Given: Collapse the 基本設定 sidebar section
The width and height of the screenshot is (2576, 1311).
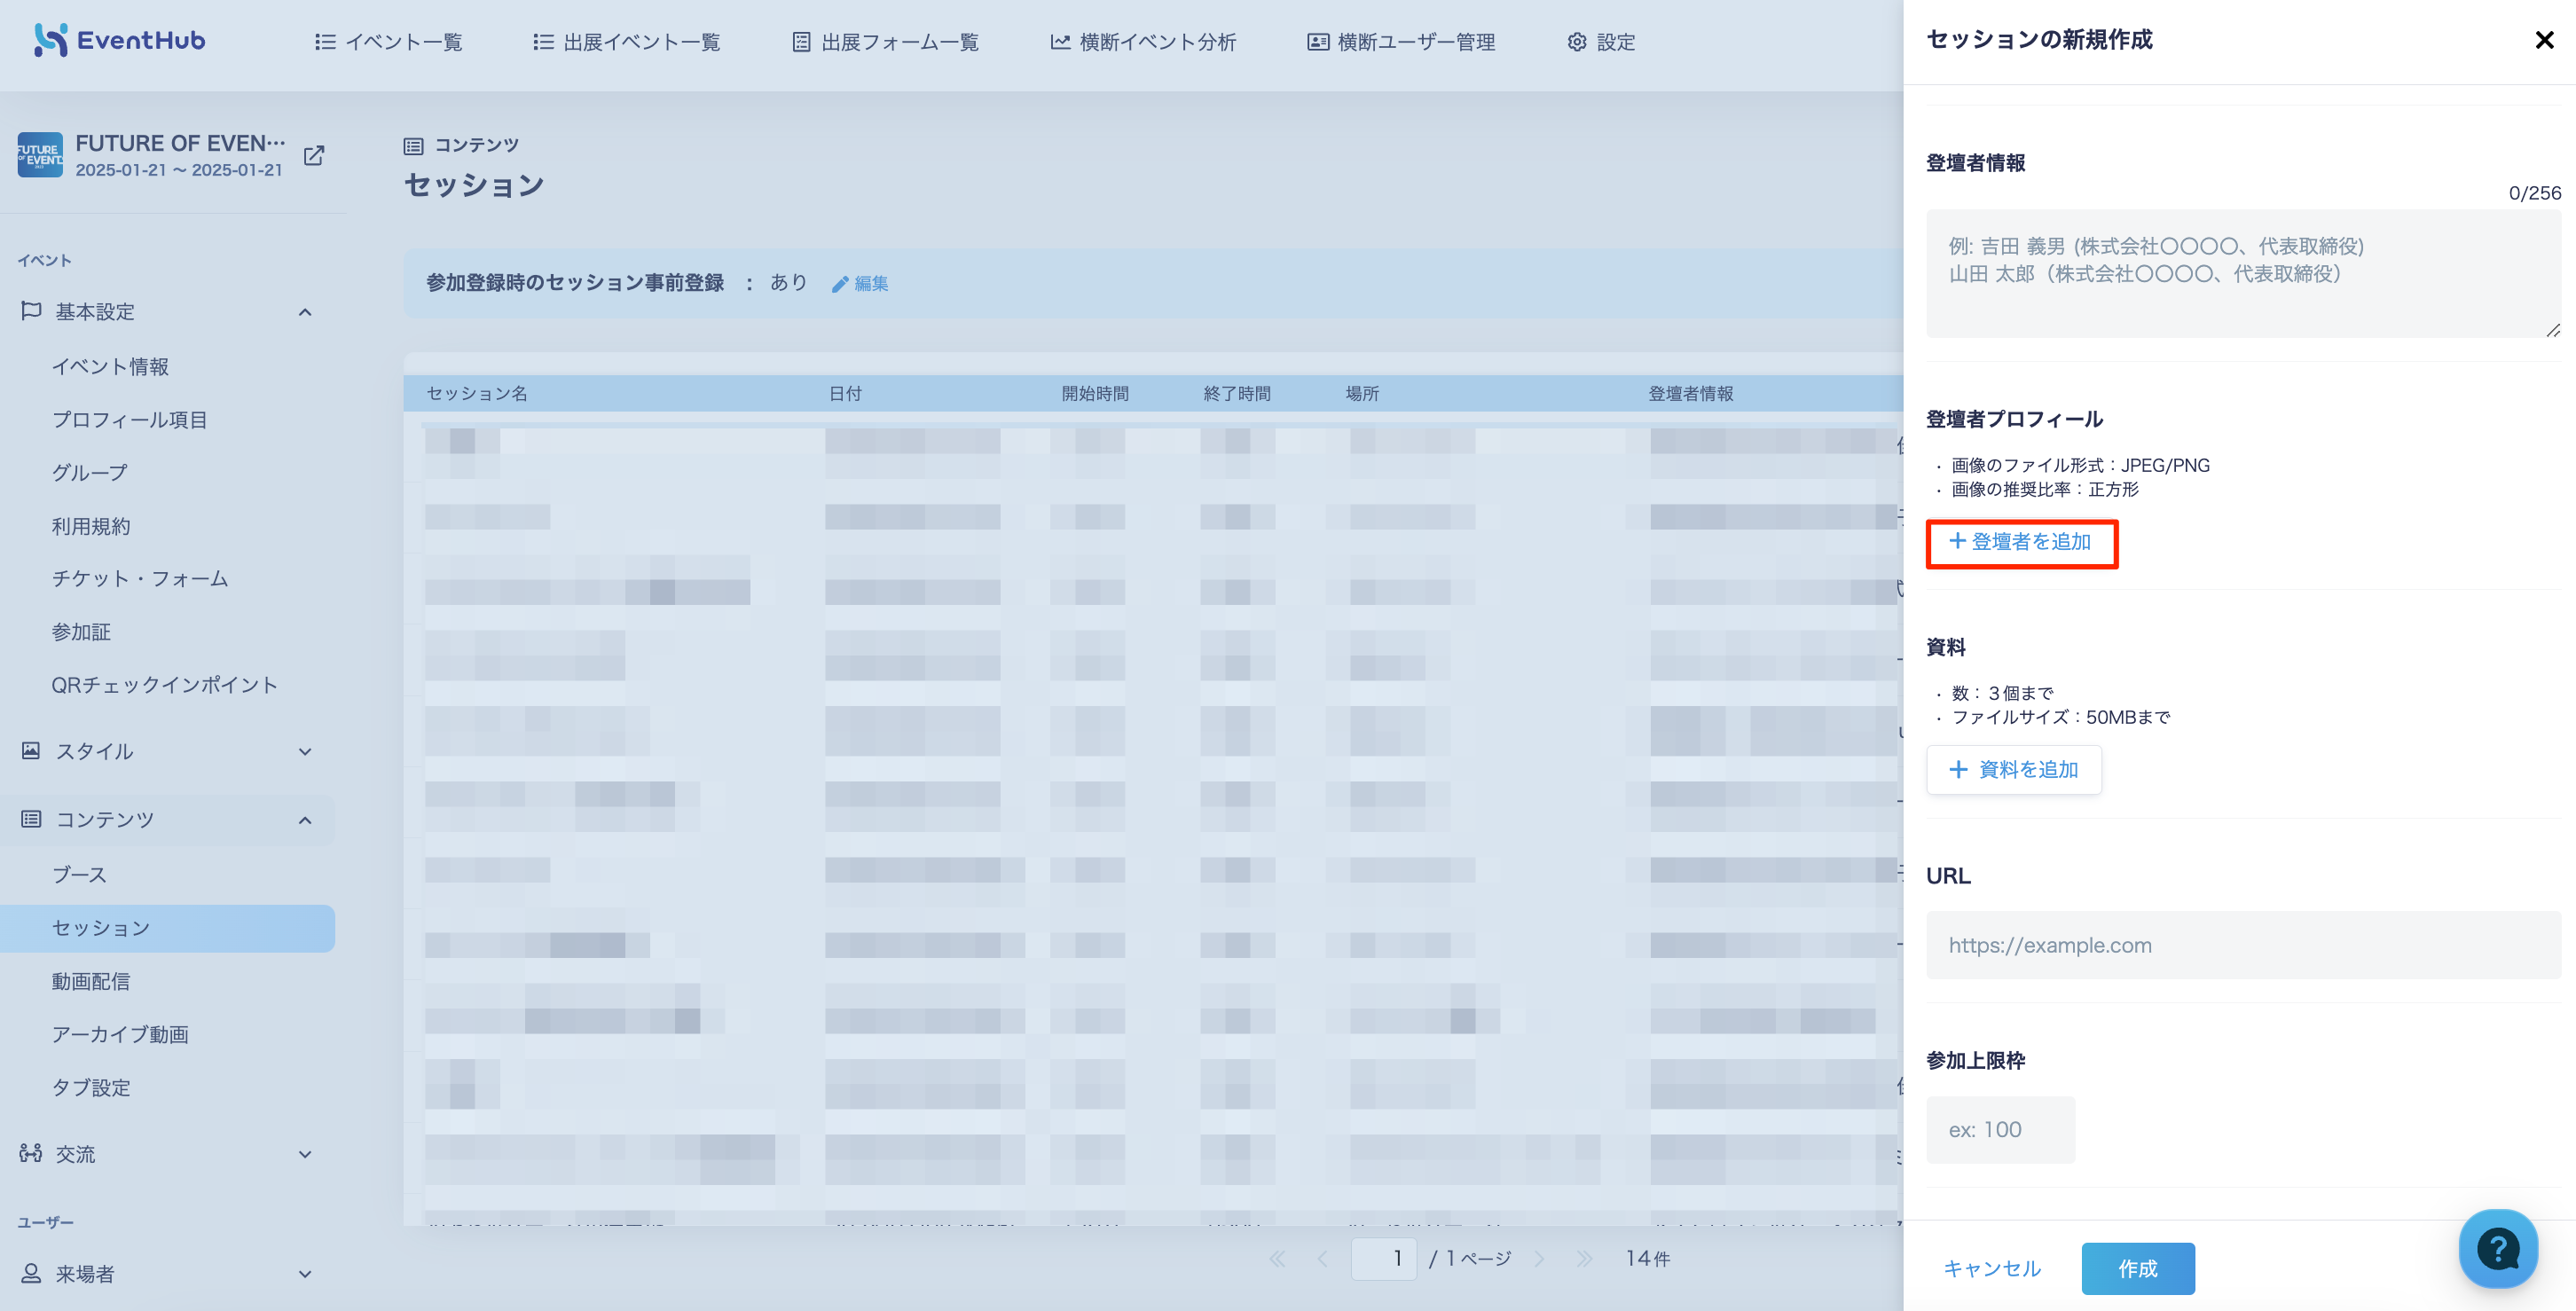Looking at the screenshot, I should (x=167, y=312).
